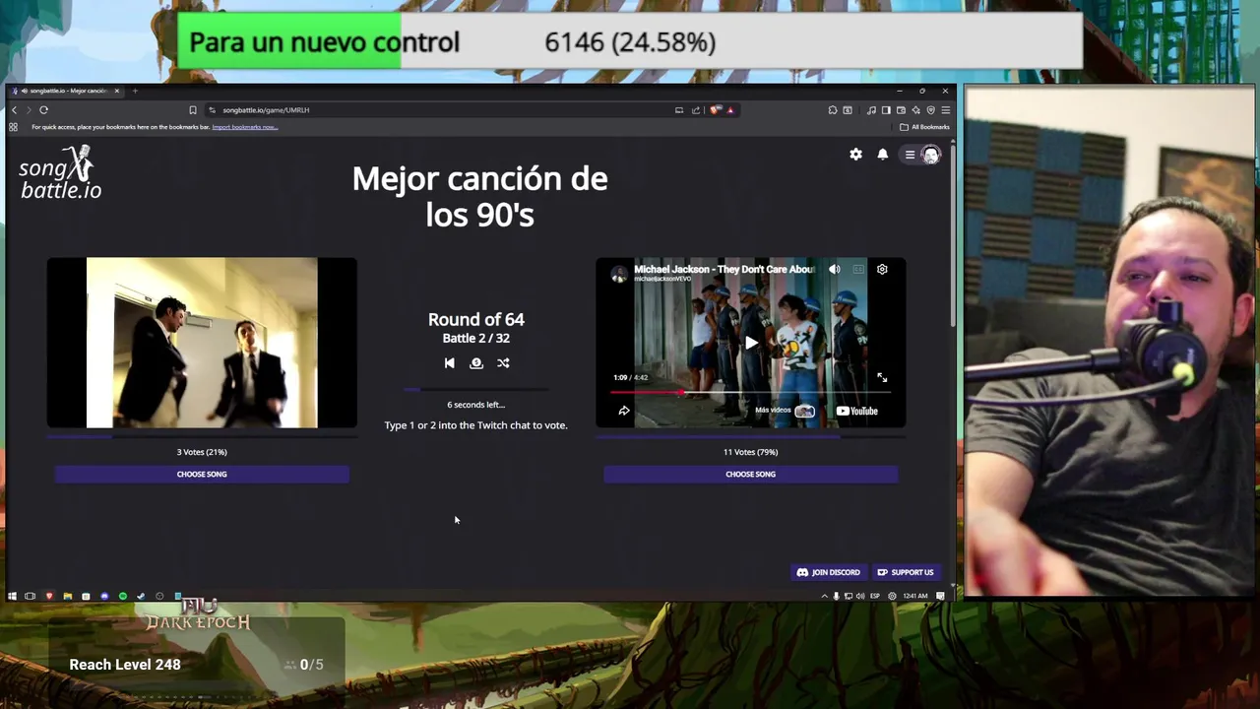Click the shuffle icon under Battle 2 / 32
Image resolution: width=1260 pixels, height=709 pixels.
coord(503,363)
